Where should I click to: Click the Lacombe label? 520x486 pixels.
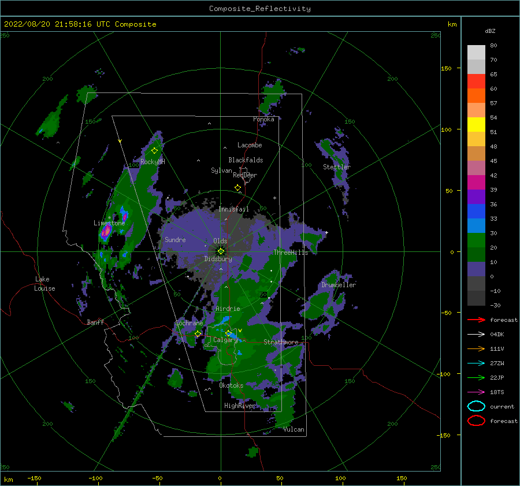click(x=250, y=145)
